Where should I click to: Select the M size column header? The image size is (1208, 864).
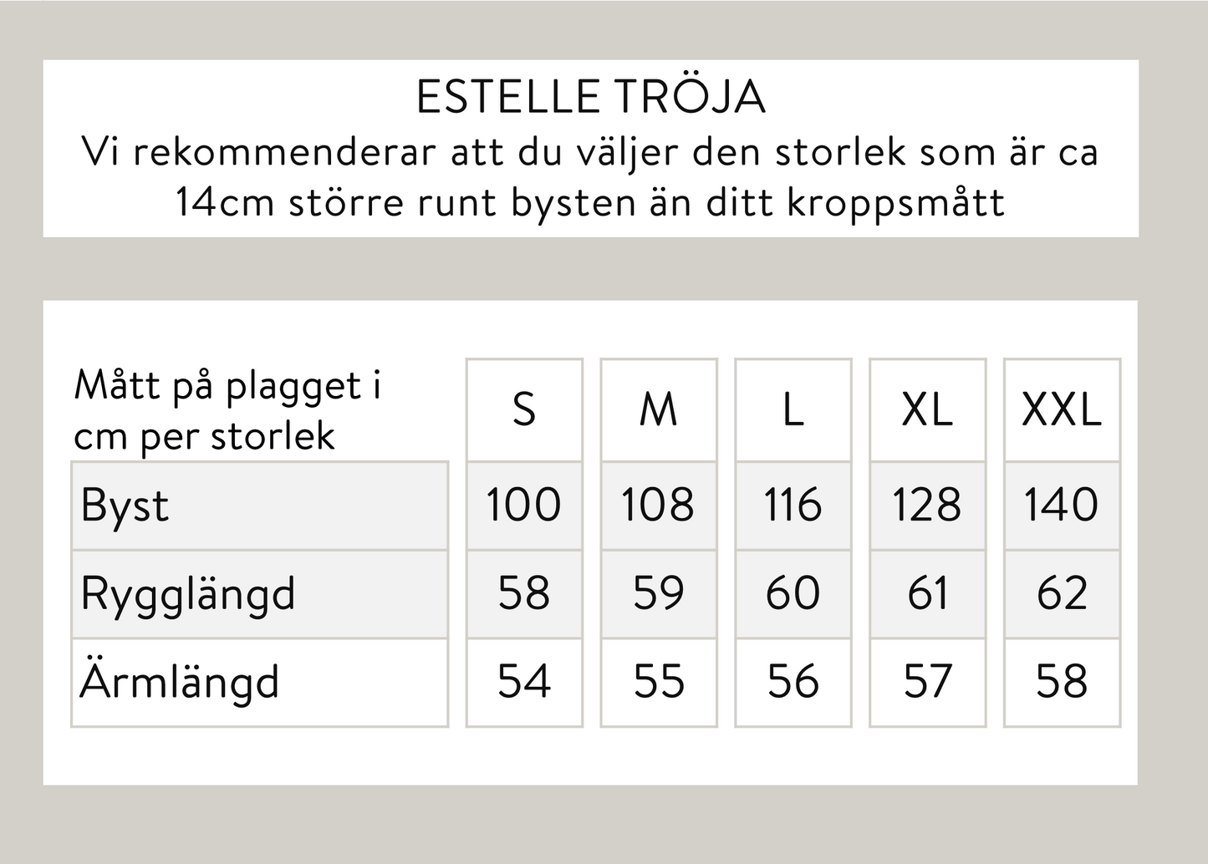pyautogui.click(x=659, y=410)
